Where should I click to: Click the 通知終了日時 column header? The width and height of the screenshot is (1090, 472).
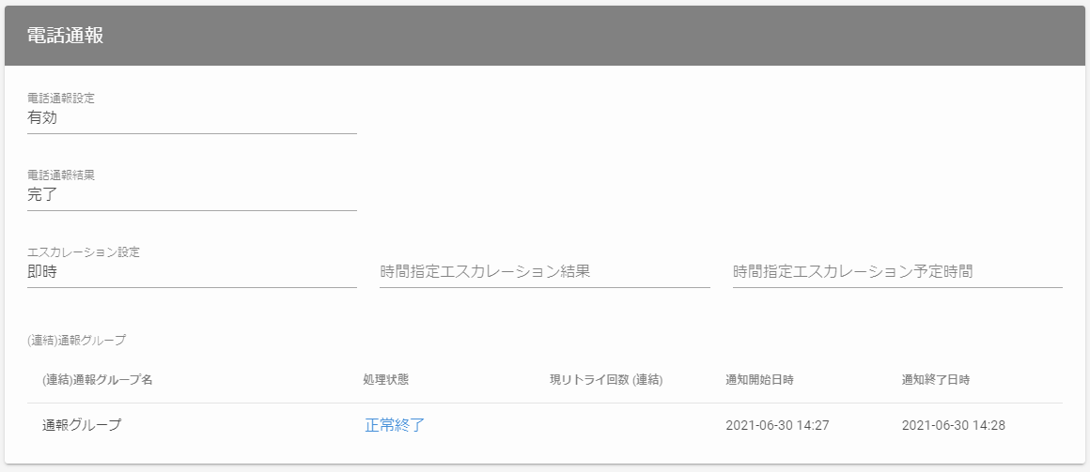pos(935,380)
